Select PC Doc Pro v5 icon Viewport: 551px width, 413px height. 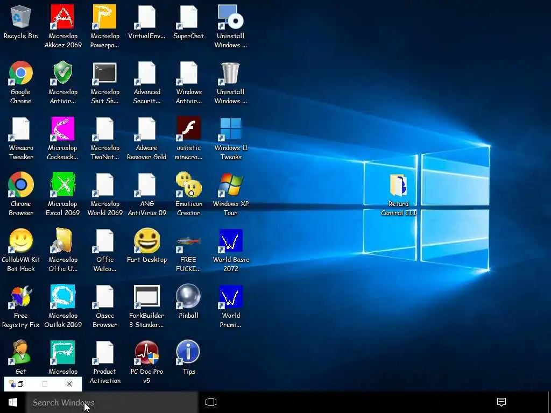click(x=146, y=362)
